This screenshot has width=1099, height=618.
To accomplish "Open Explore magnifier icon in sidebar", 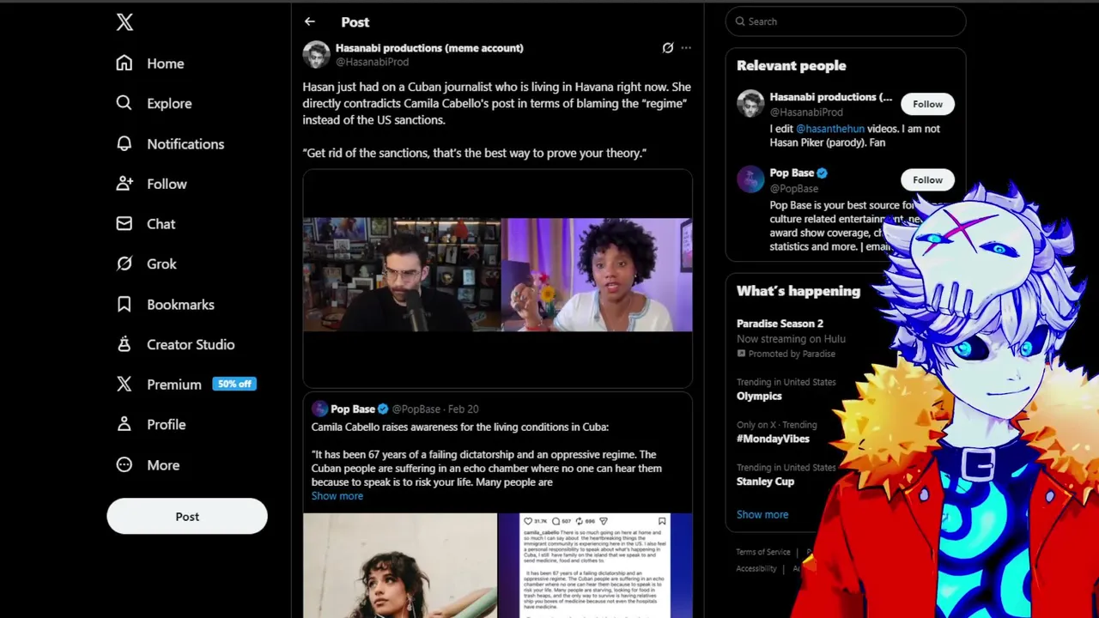I will 124,103.
